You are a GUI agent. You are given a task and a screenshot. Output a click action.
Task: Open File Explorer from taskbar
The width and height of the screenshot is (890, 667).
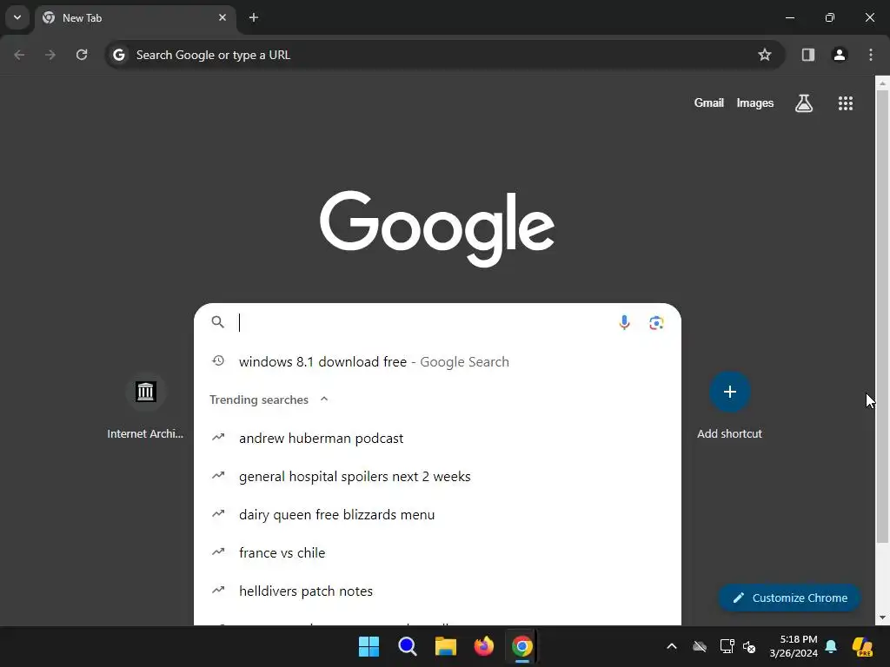[446, 646]
